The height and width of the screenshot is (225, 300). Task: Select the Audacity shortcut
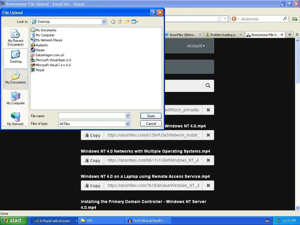click(40, 45)
